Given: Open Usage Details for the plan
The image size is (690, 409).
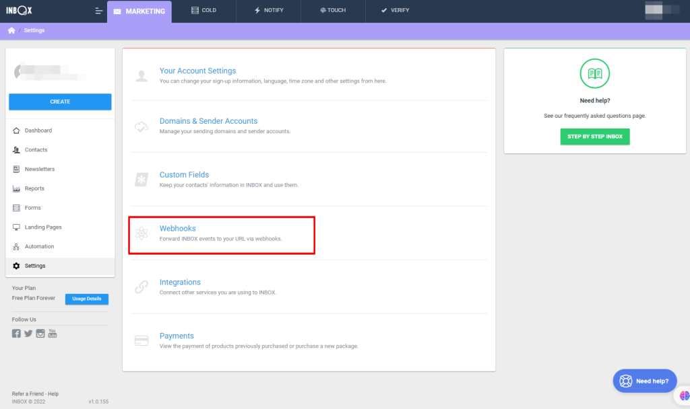Looking at the screenshot, I should [86, 299].
